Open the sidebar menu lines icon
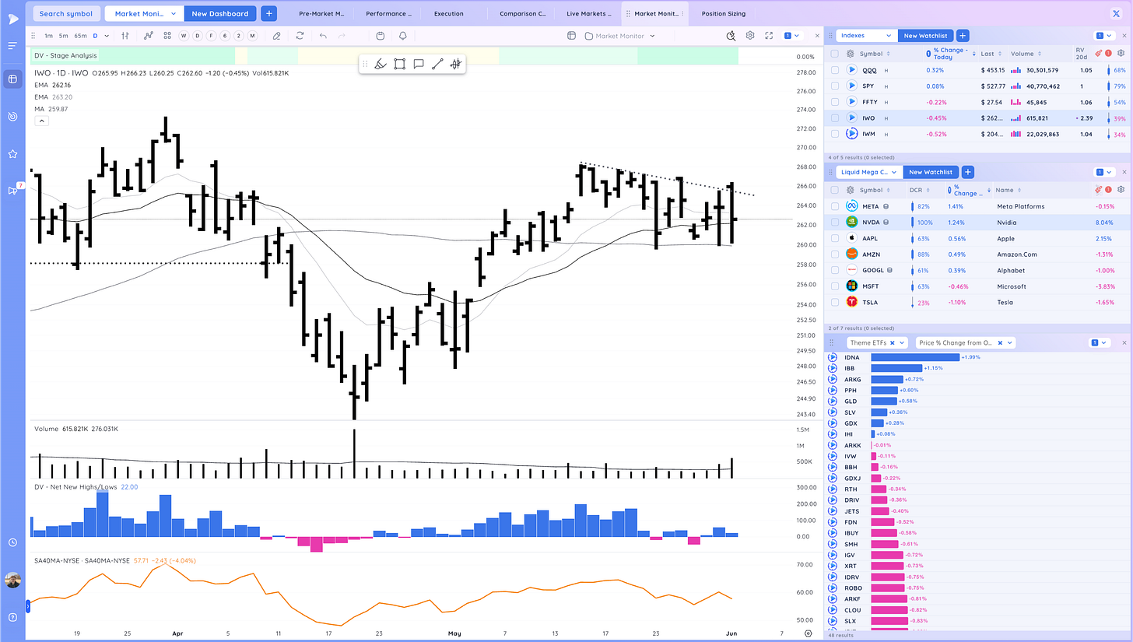The image size is (1133, 642). tap(12, 46)
